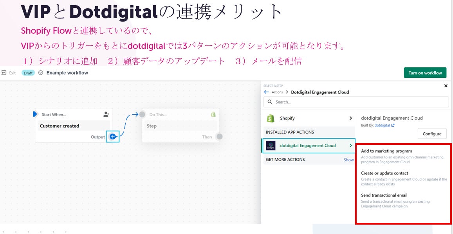Open the dotdigital builder link

pyautogui.click(x=382, y=125)
